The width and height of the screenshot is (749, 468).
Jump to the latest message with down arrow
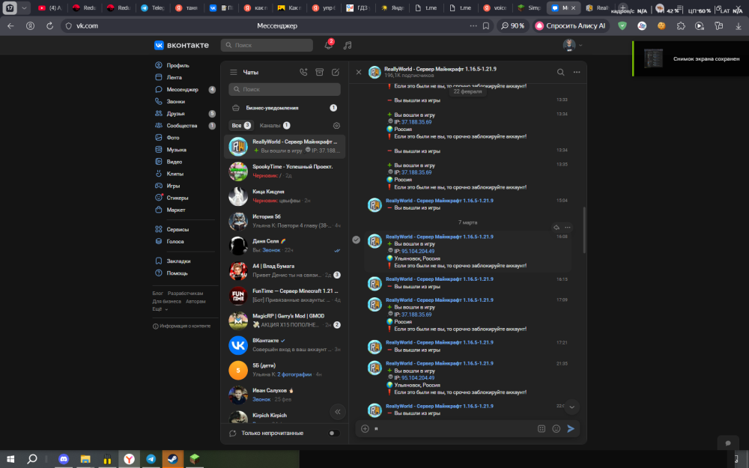coord(571,407)
